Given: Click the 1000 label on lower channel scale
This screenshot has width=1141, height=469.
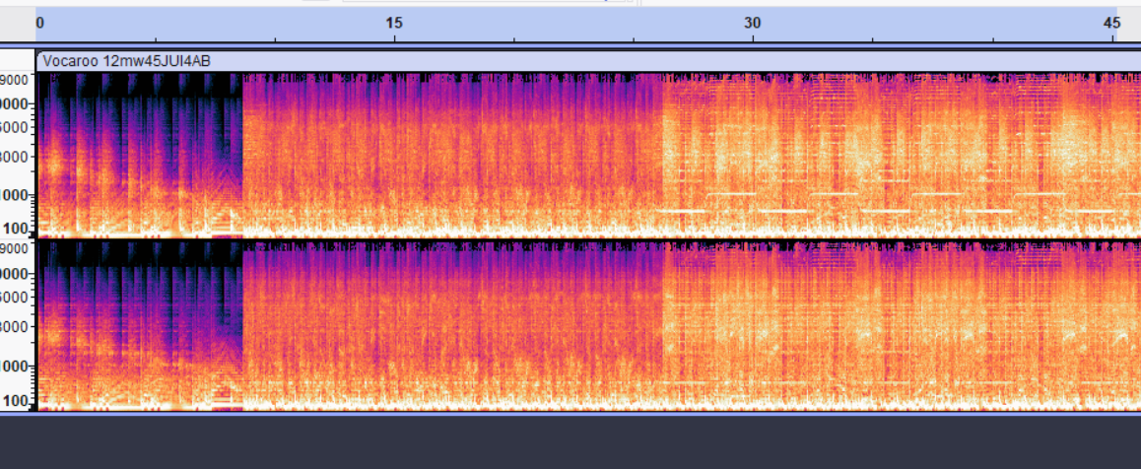Looking at the screenshot, I should tap(15, 366).
